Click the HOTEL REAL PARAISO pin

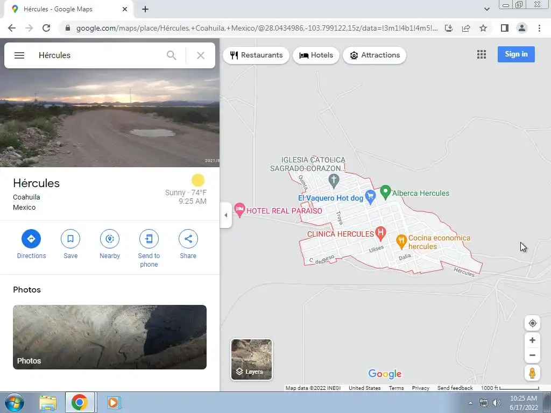[239, 210]
